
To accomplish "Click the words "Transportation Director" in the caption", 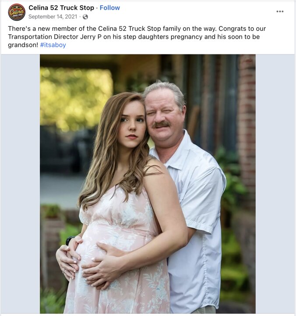I will tap(43, 37).
